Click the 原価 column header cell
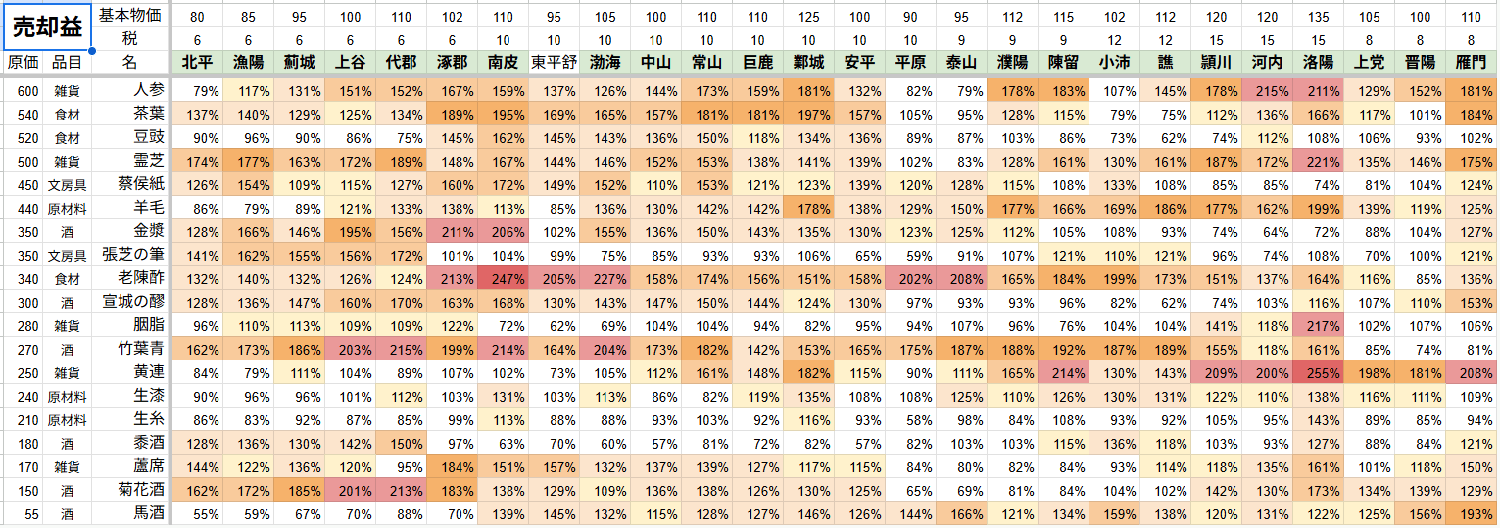Image resolution: width=1500 pixels, height=528 pixels. pyautogui.click(x=23, y=62)
